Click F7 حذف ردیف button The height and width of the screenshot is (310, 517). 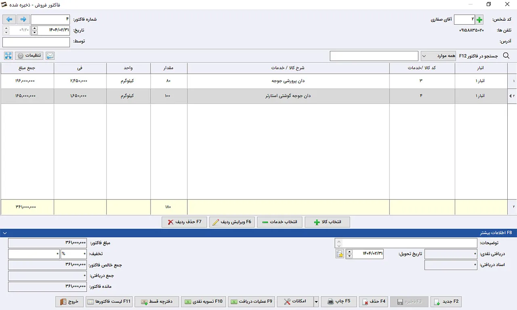tap(184, 222)
